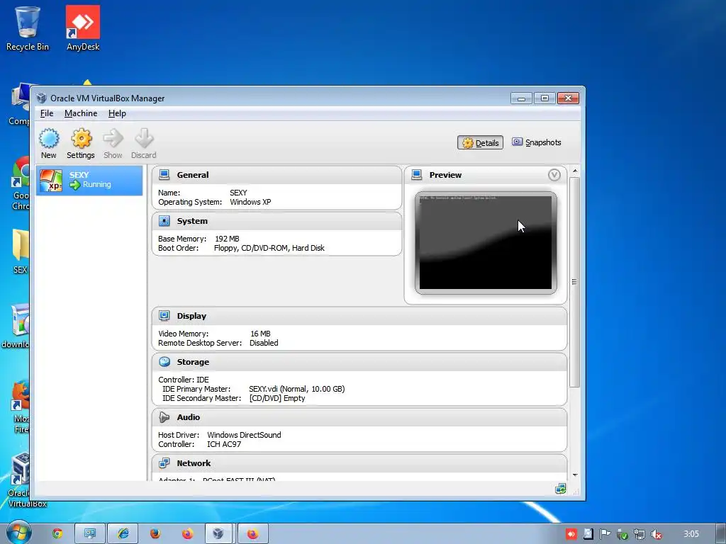
Task: Click the Windows Start button
Action: pyautogui.click(x=18, y=533)
